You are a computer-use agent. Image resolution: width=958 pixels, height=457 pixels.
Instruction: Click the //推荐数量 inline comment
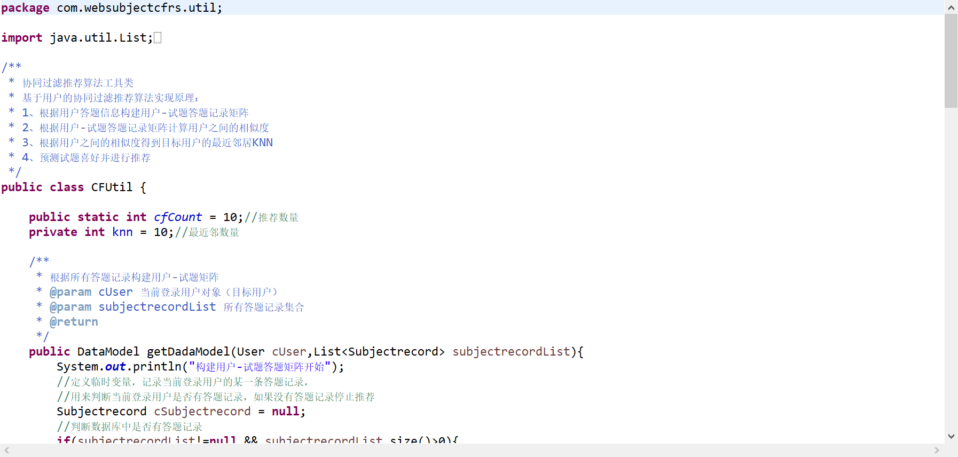click(x=272, y=217)
